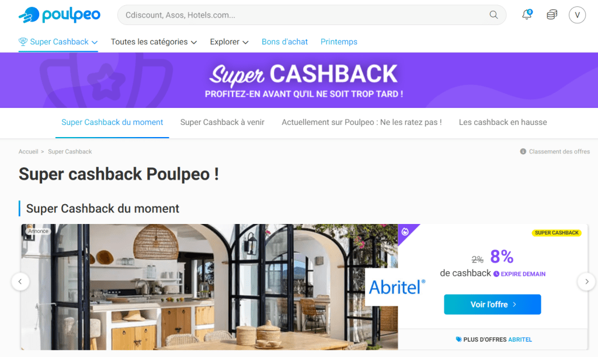Open the notifications bell icon

tap(527, 15)
